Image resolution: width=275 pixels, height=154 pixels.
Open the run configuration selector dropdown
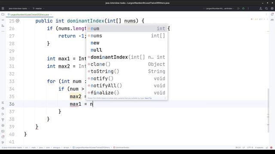tap(219, 9)
